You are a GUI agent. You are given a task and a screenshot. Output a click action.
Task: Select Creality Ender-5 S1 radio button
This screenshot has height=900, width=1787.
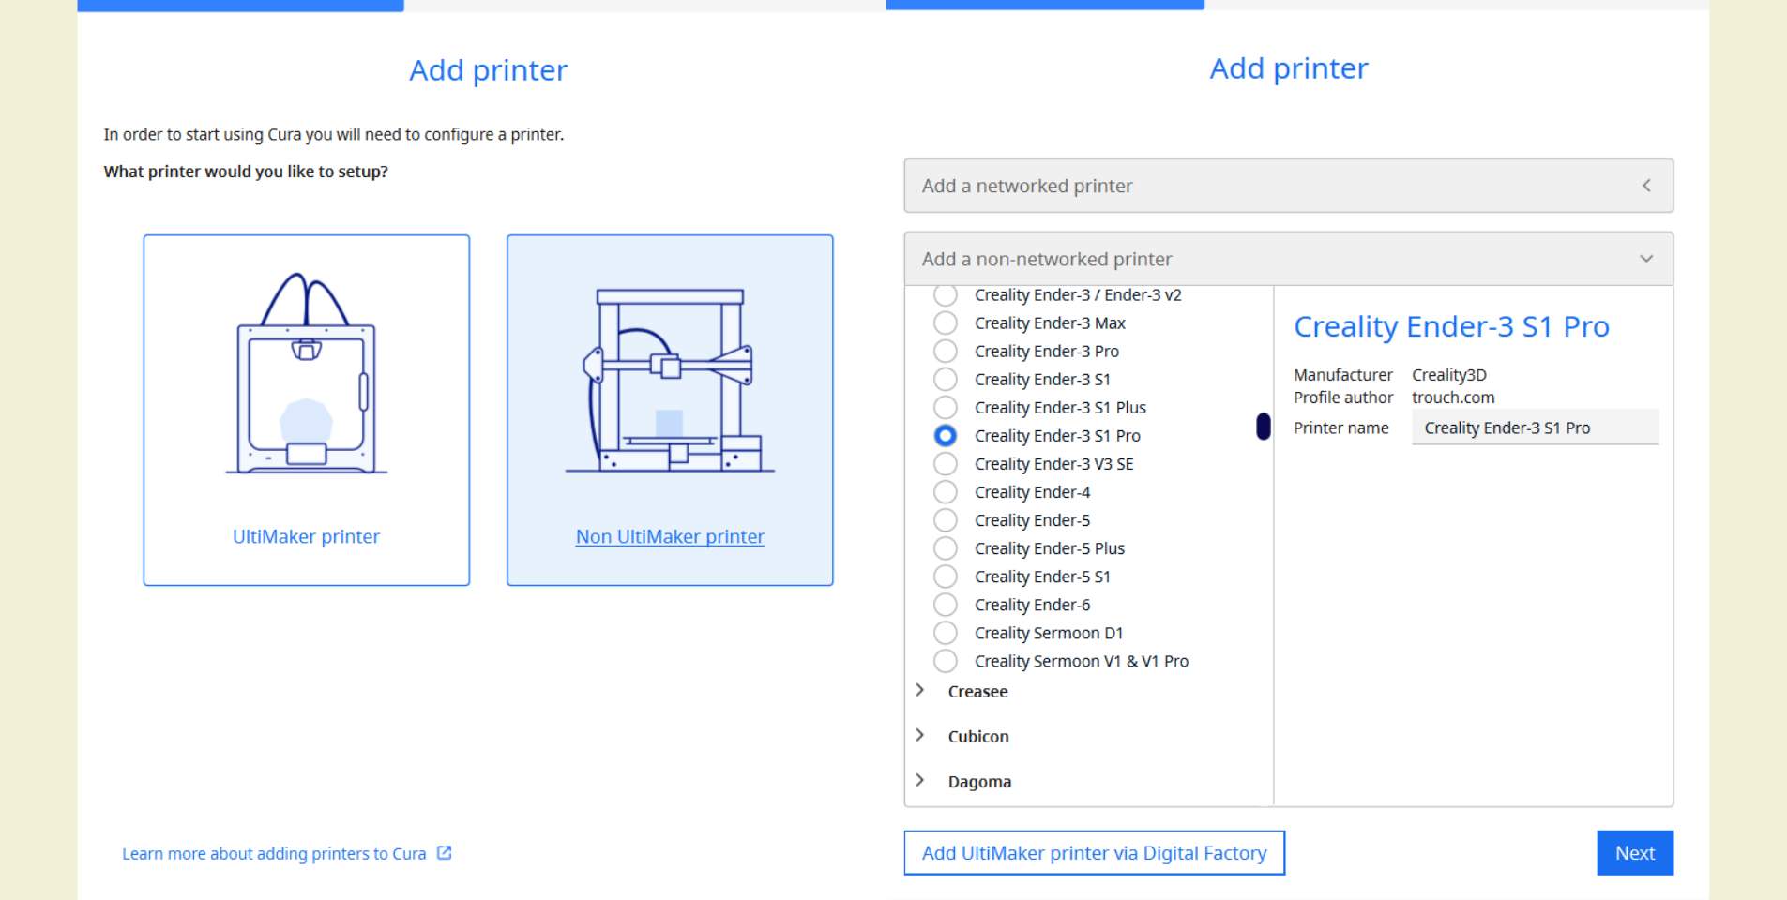[x=946, y=577]
